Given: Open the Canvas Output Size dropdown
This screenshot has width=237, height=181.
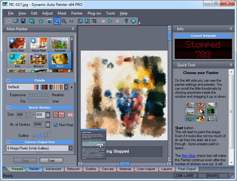Looking at the screenshot, I should click(70, 148).
